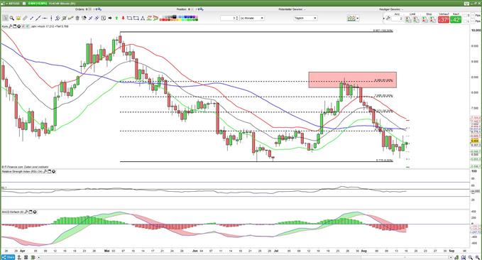Viewport: 482px width, 260px height.
Task: Open the Täglich timeframe dropdown
Action: point(305,18)
